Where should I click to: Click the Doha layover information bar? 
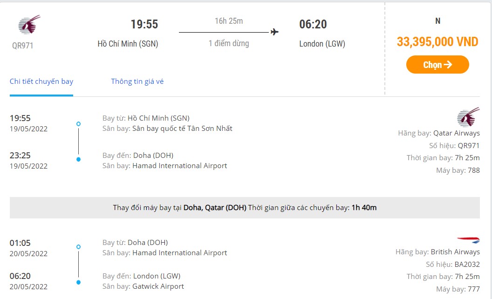click(x=245, y=208)
